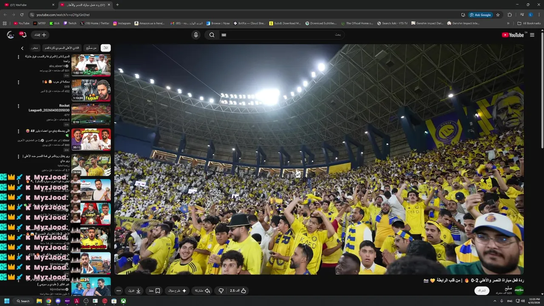544x306 pixels.
Task: Open the '(19) Home / Twitter' bookmark
Action: click(x=94, y=23)
